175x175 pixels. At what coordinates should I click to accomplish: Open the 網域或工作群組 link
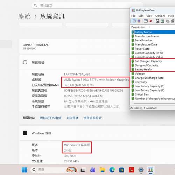point(50,118)
